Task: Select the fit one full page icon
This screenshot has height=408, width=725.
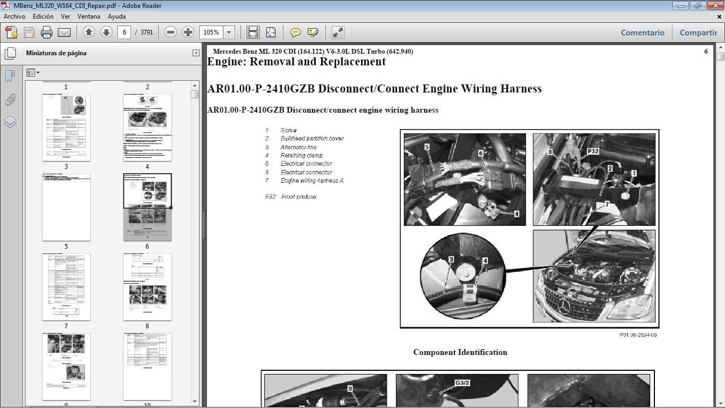Action: point(271,32)
